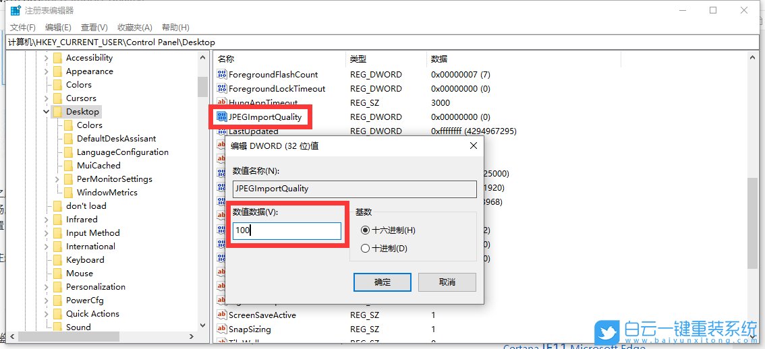Click the key tree's horizontal scroll-right arrow
The height and width of the screenshot is (349, 765).
(192, 336)
